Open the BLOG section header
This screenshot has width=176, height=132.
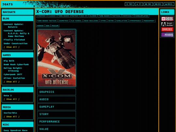point(18,19)
